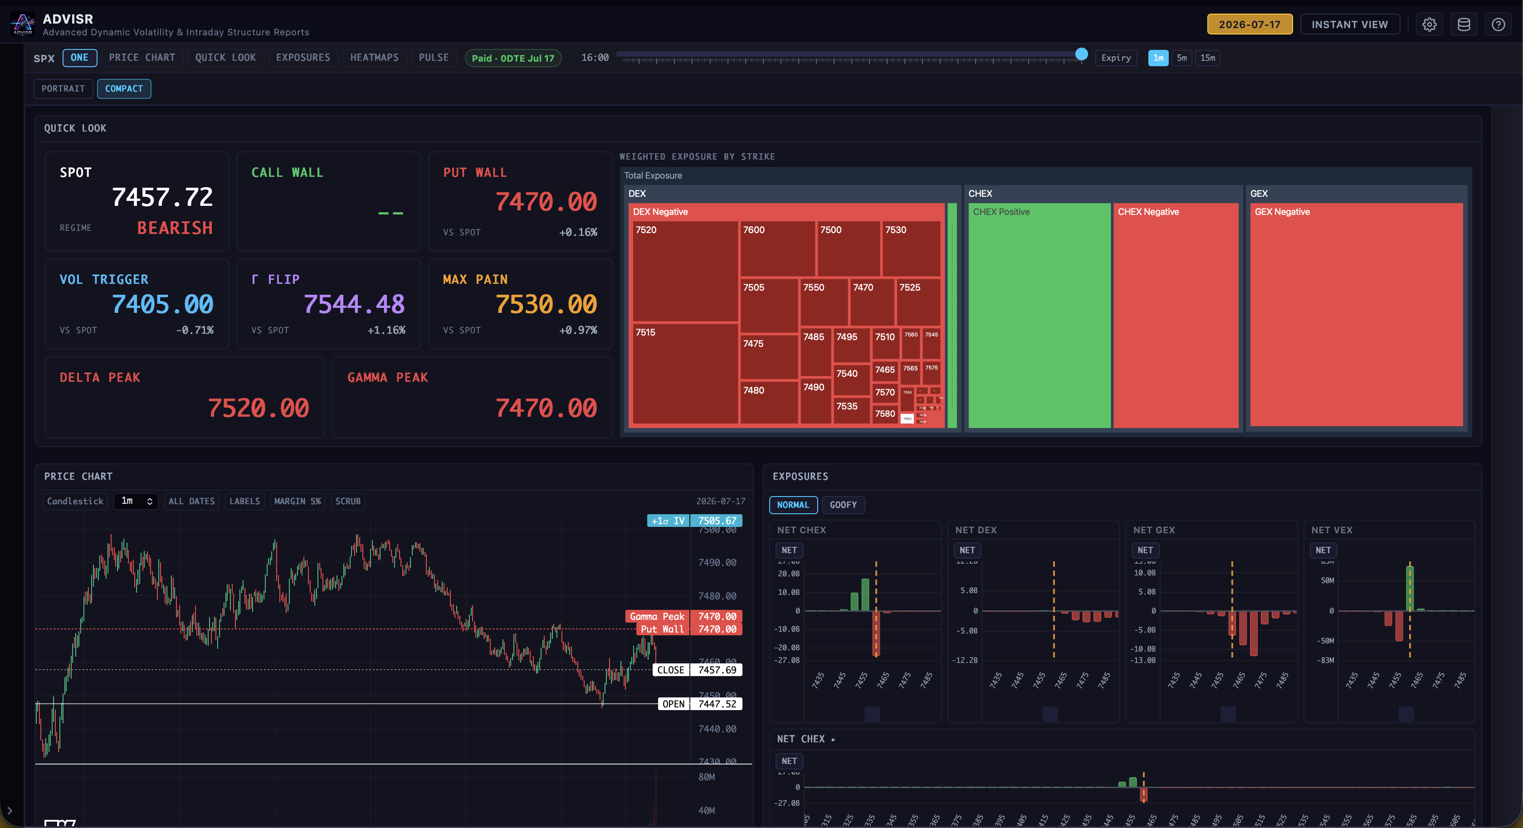The height and width of the screenshot is (828, 1523).
Task: Click the 7480 treemap cell
Action: 769,403
